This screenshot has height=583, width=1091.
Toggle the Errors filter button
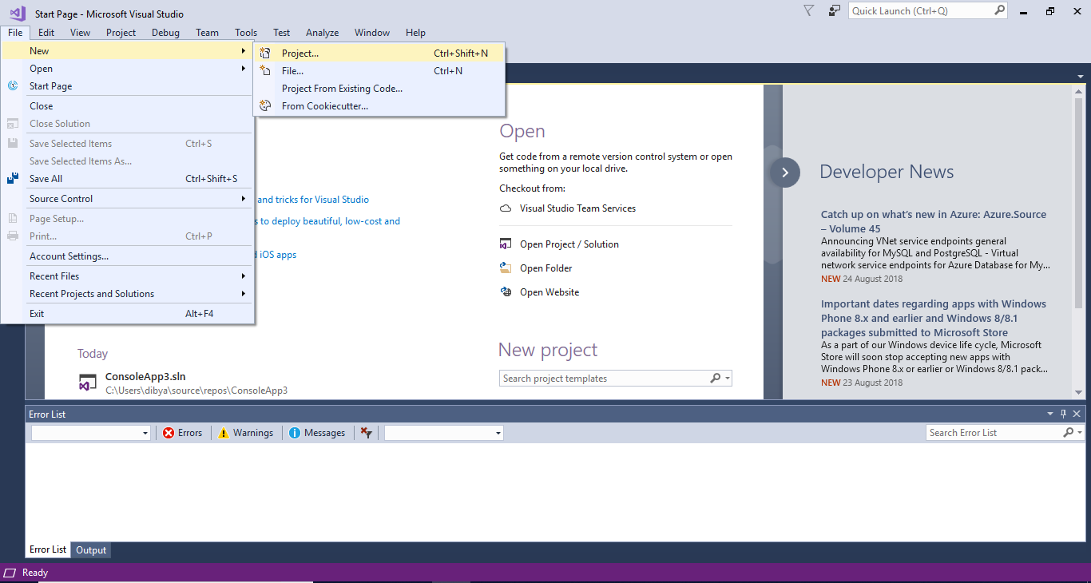point(182,433)
